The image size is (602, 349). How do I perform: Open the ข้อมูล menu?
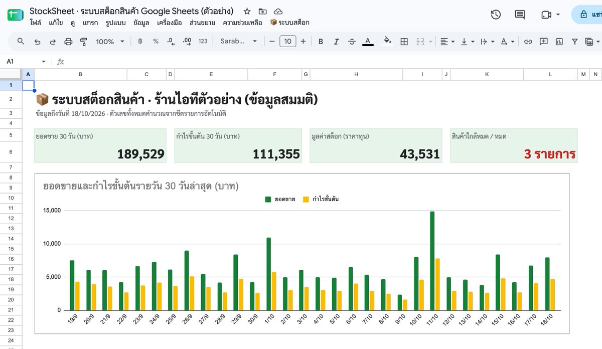click(x=141, y=23)
